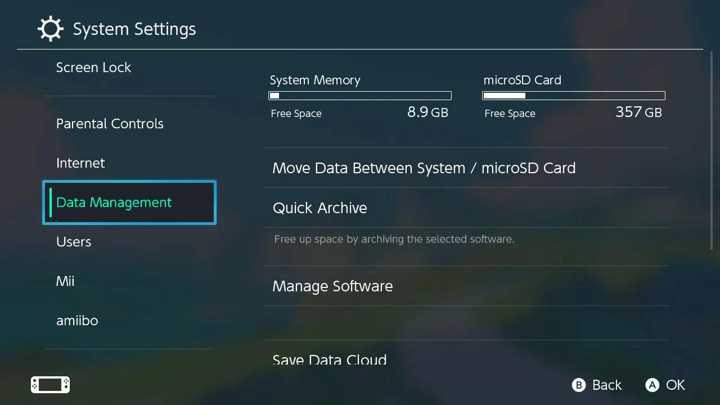Click the Back label
Screen dimensions: 720x405
click(607, 385)
